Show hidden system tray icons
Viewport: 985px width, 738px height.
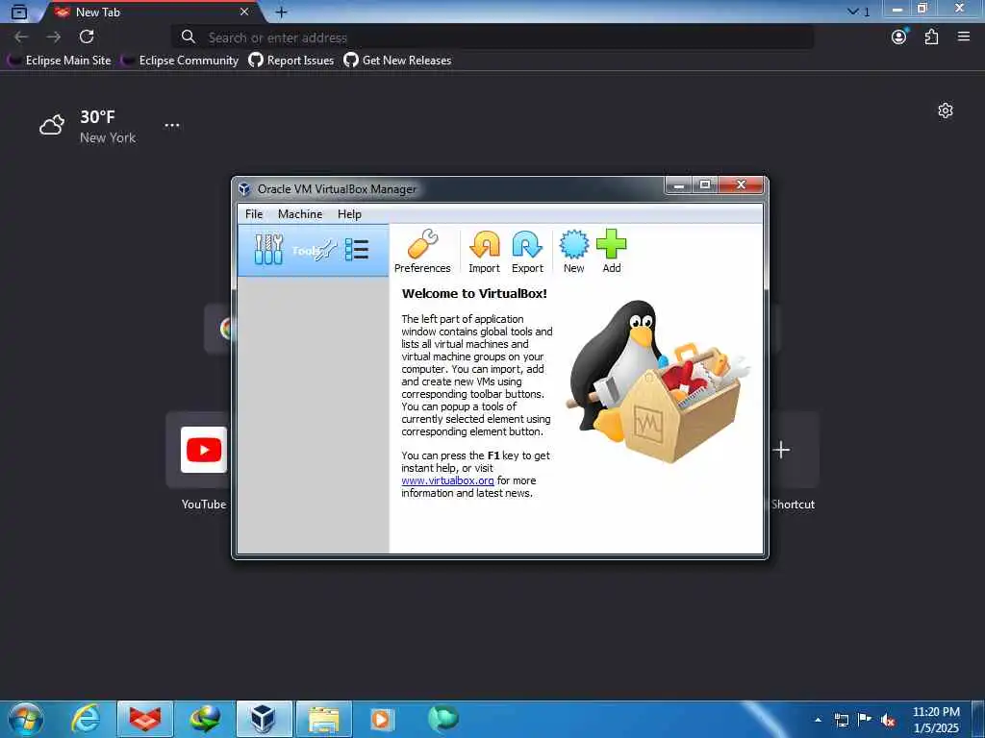click(818, 721)
